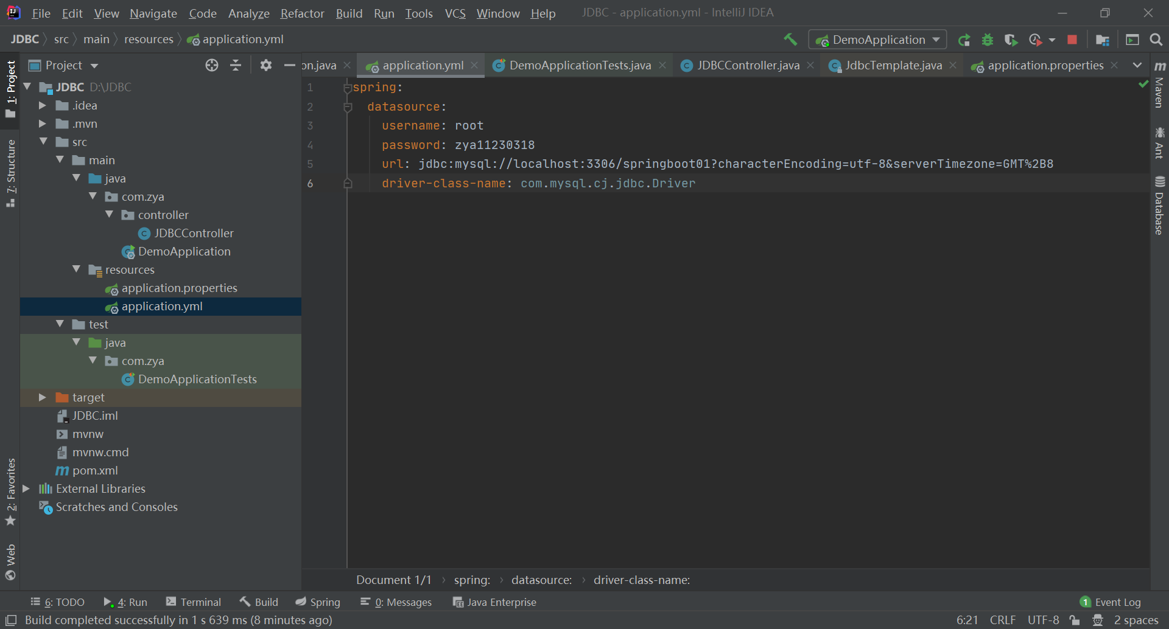Image resolution: width=1169 pixels, height=629 pixels.
Task: Toggle the Structure tool window tab
Action: pos(10,173)
